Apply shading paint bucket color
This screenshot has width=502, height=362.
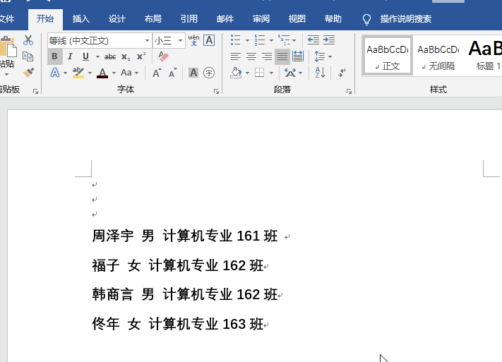tap(236, 73)
